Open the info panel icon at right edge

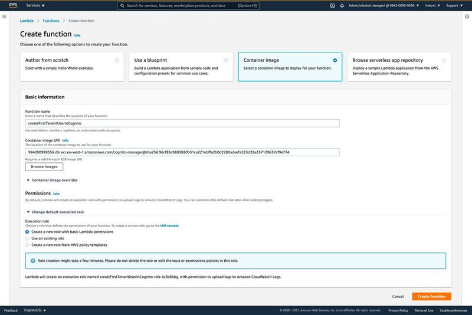tap(467, 17)
